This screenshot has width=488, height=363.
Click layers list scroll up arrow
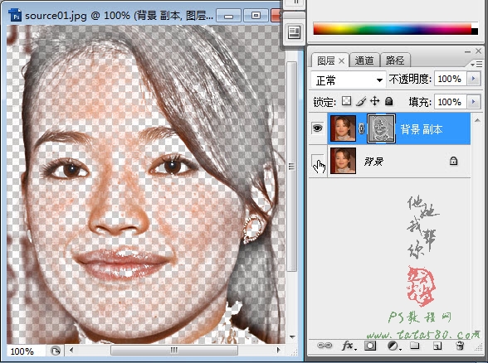pos(477,120)
